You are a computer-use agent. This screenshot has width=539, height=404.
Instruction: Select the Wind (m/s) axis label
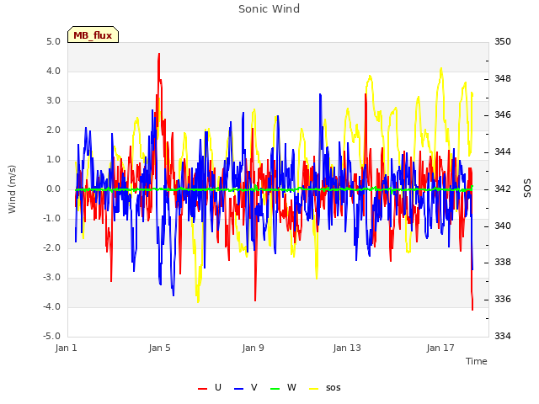point(12,189)
